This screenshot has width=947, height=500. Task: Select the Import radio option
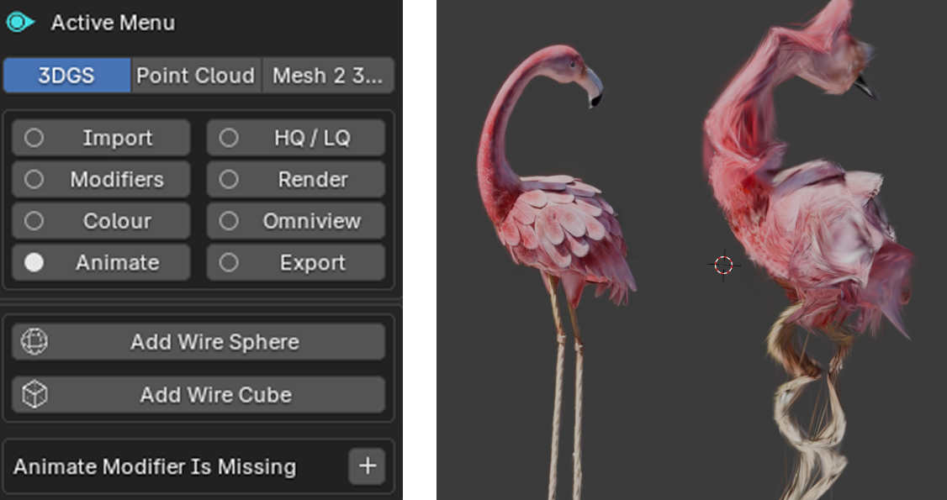pyautogui.click(x=101, y=138)
